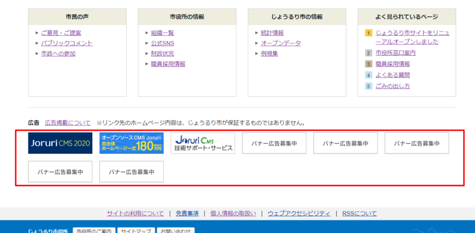Open the 免責事項 footer link
The image size is (475, 233).
(187, 213)
